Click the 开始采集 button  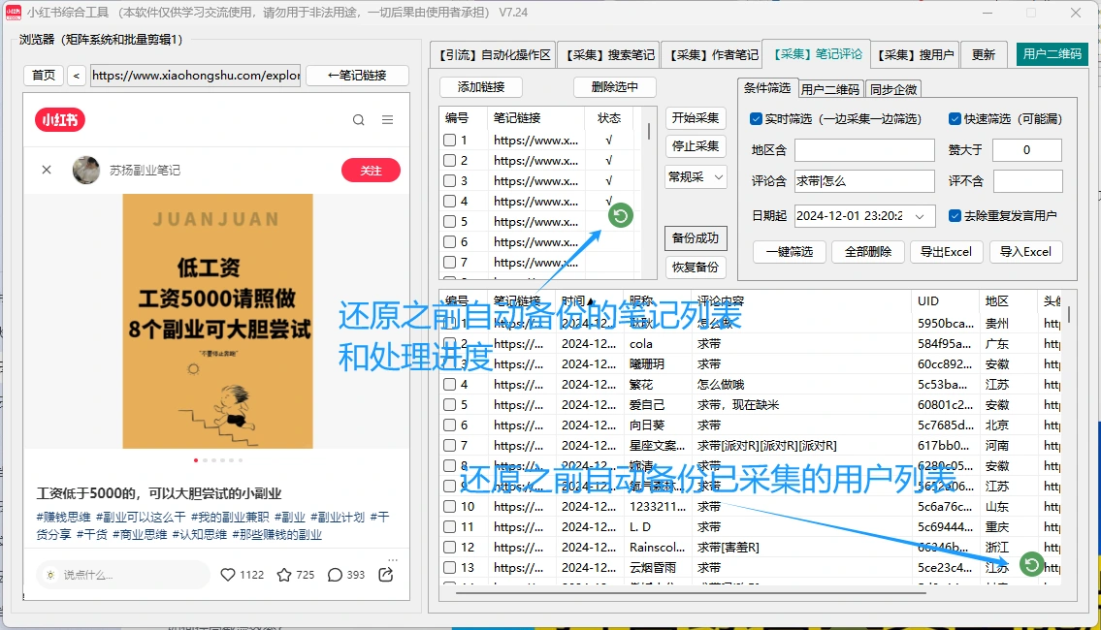click(x=696, y=118)
